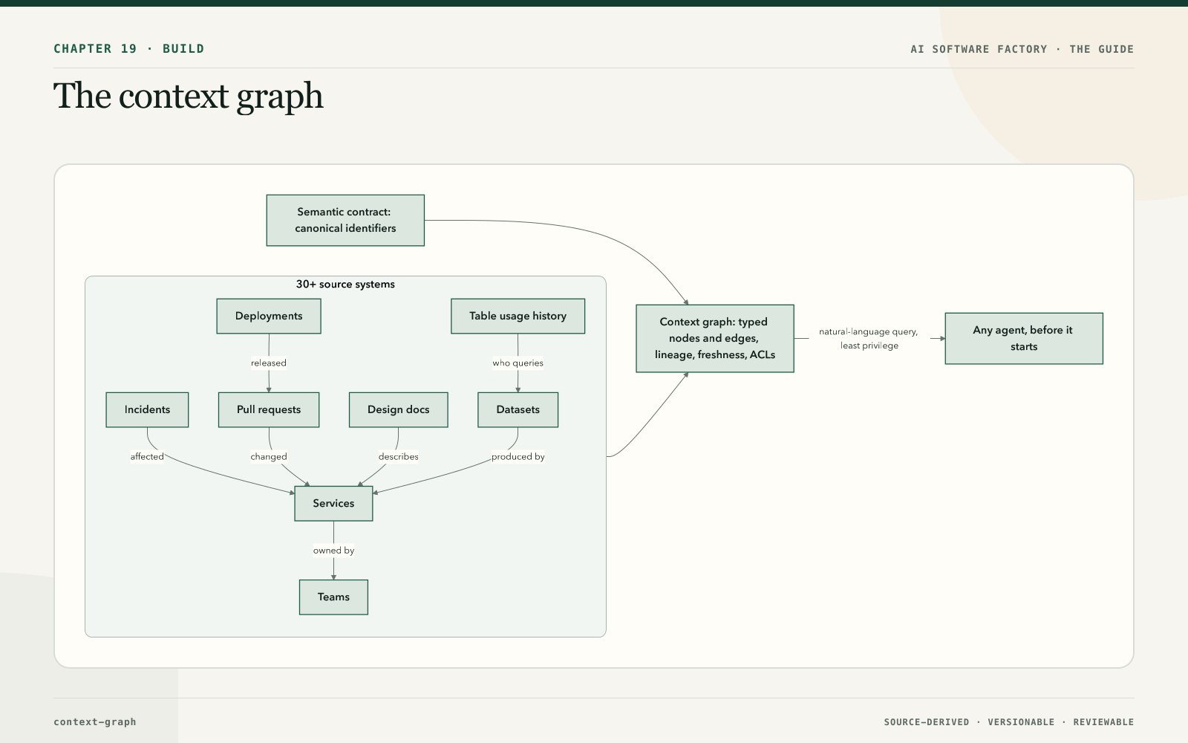
Task: Click the Any agent, before it starts node
Action: click(x=1024, y=339)
